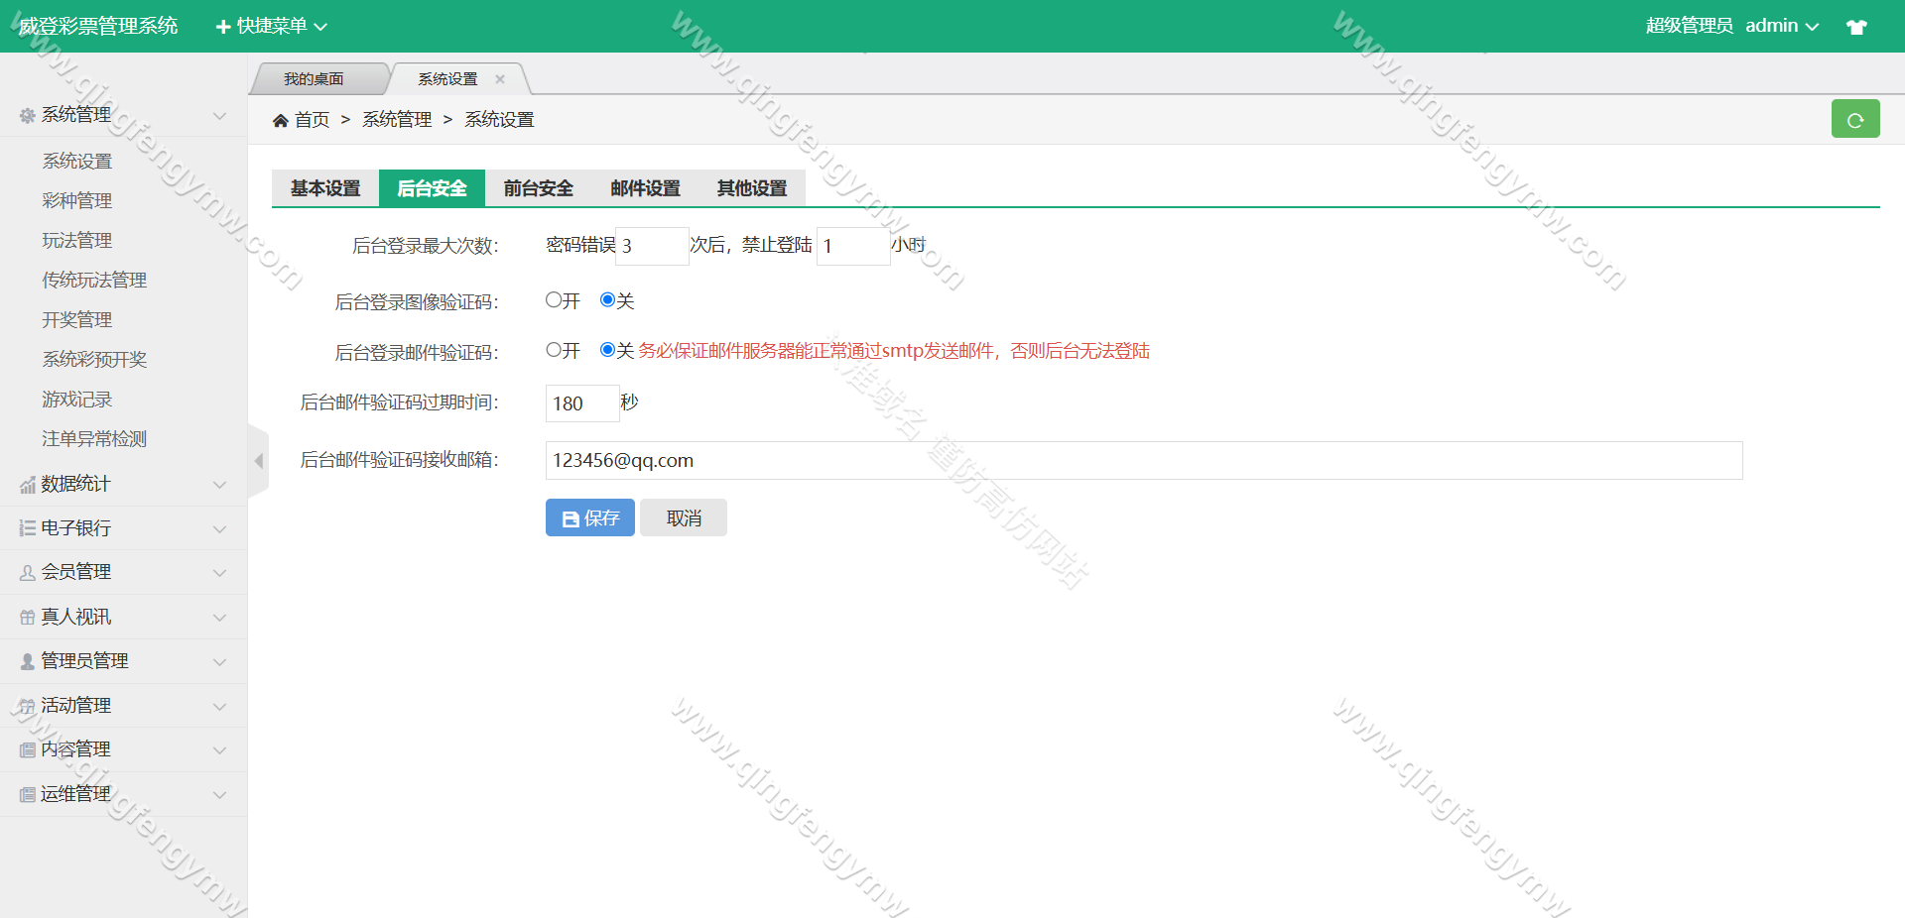The height and width of the screenshot is (918, 1905).
Task: Click the skin theme shirt icon
Action: click(1855, 27)
